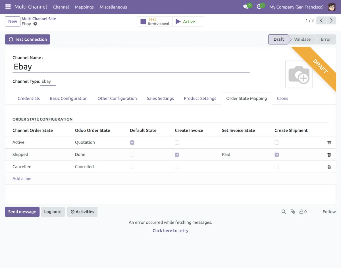Click the channel image upload placeholder
341x268 pixels.
[299, 74]
